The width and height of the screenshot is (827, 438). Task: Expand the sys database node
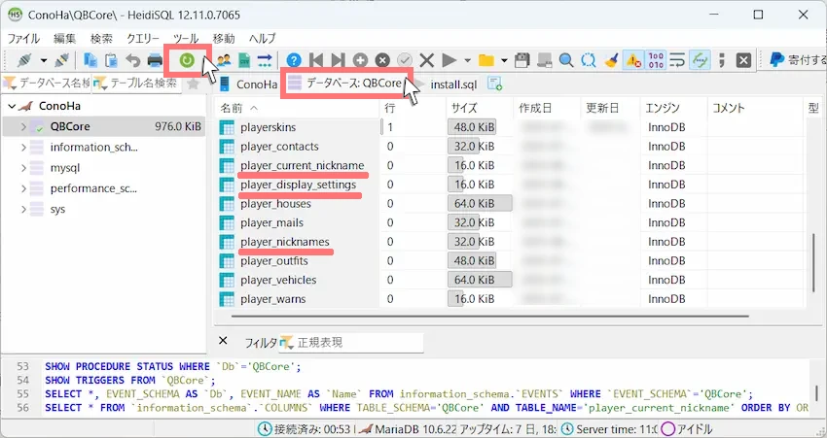click(23, 209)
